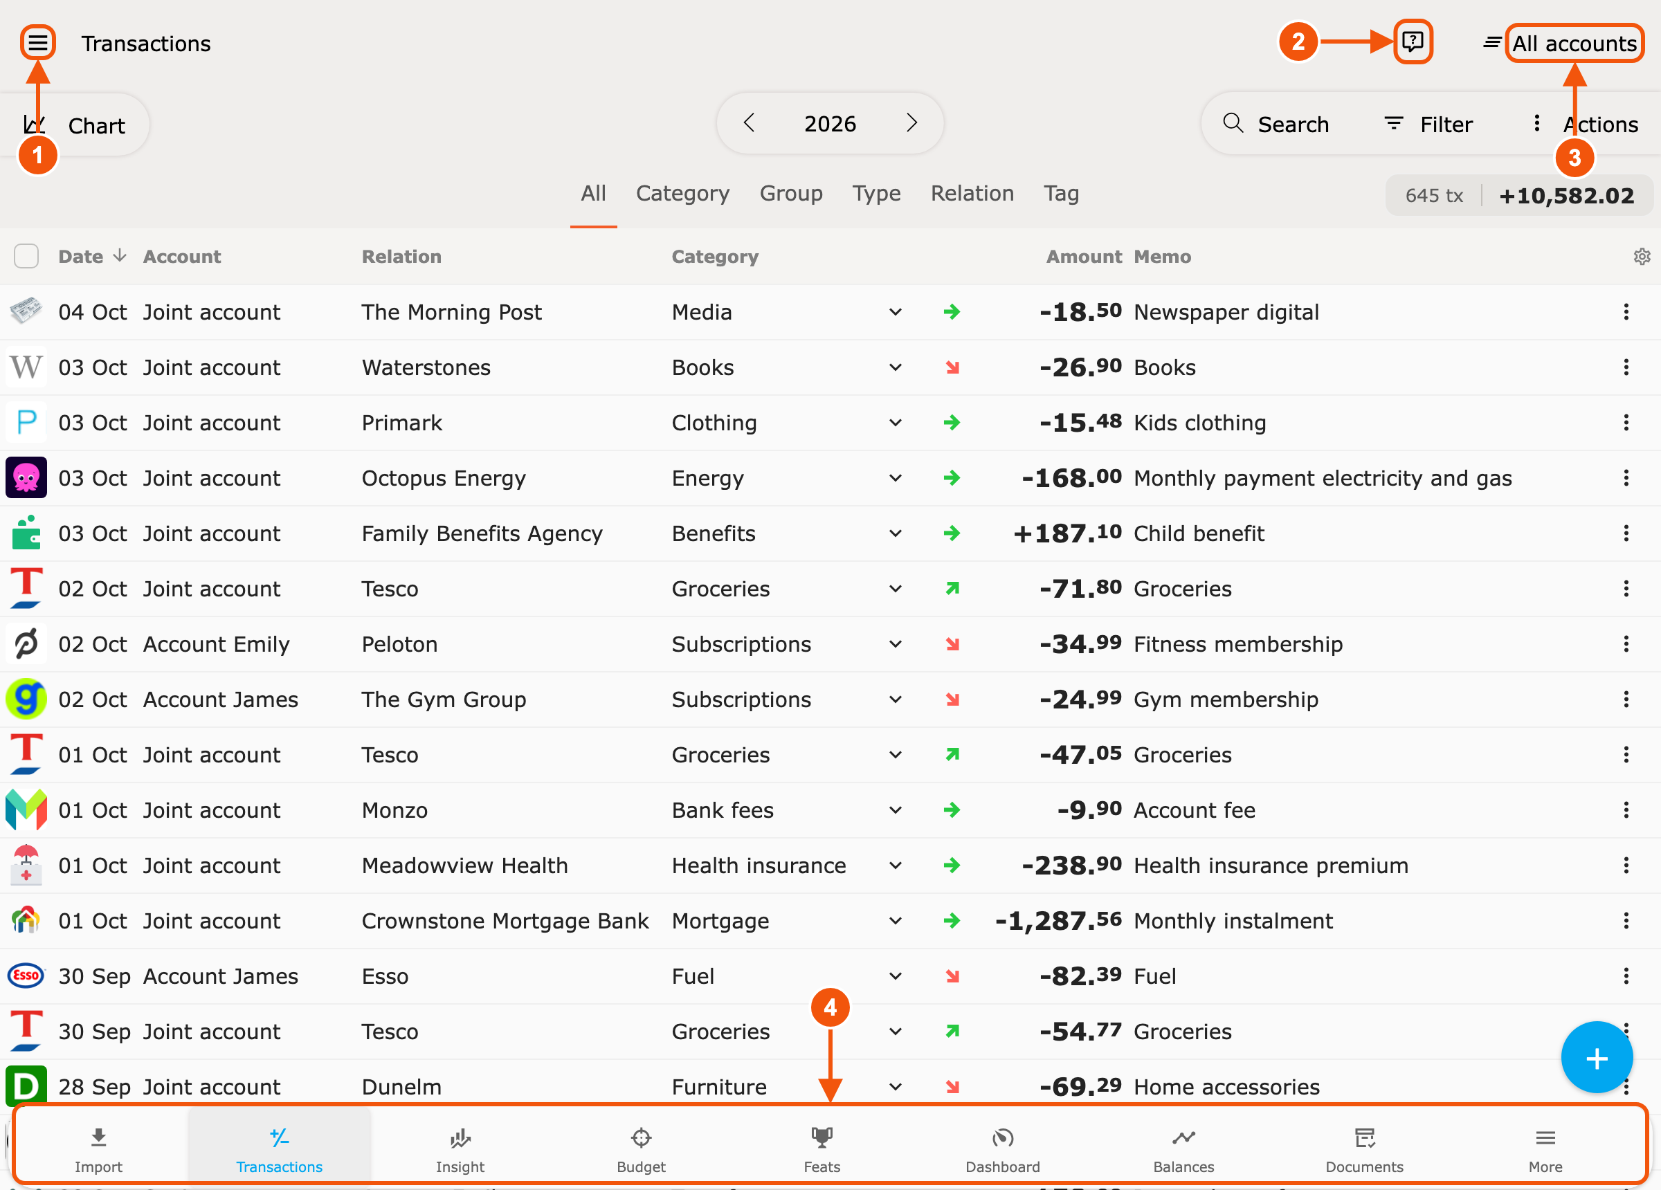Switch to the Group tab
The image size is (1661, 1190).
[x=791, y=193]
